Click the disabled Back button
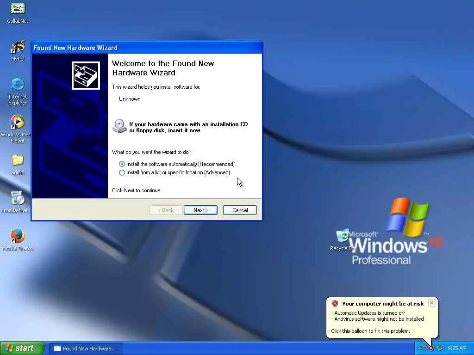 click(166, 210)
